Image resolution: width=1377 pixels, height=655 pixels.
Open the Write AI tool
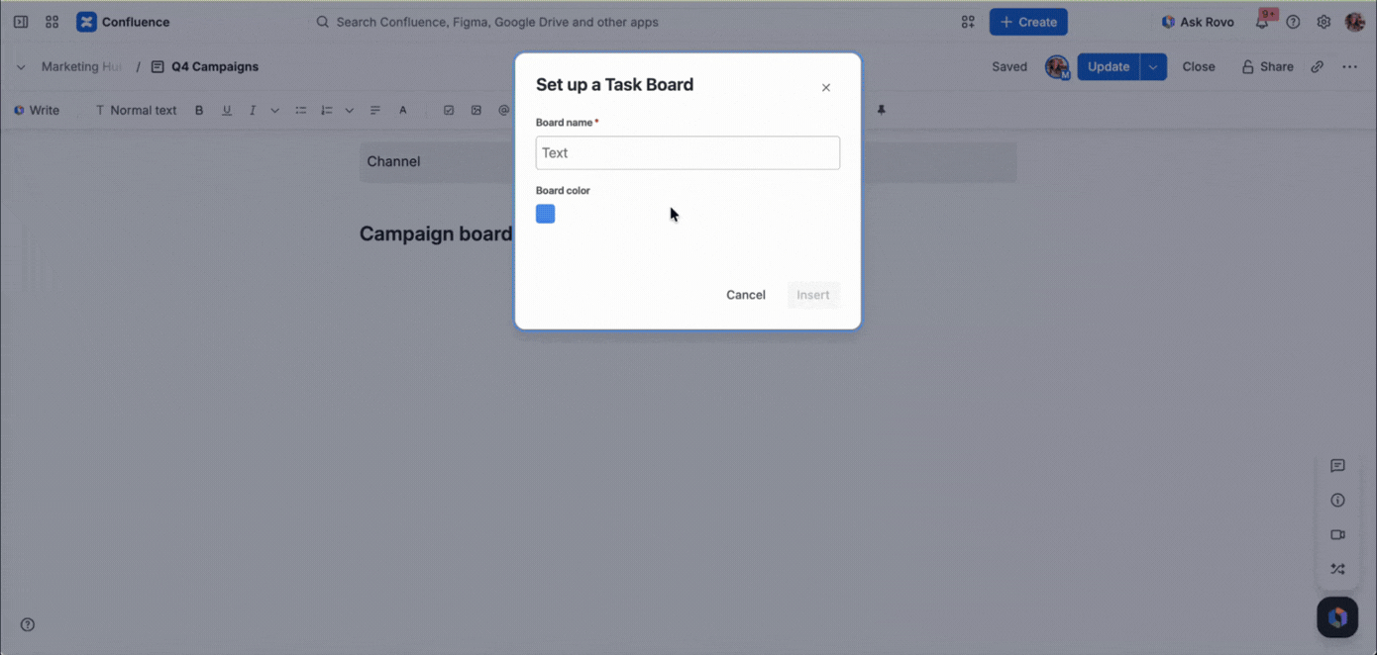(x=37, y=110)
